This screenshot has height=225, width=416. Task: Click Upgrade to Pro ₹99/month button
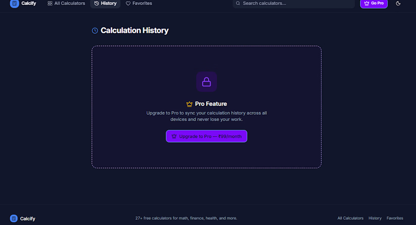206,136
